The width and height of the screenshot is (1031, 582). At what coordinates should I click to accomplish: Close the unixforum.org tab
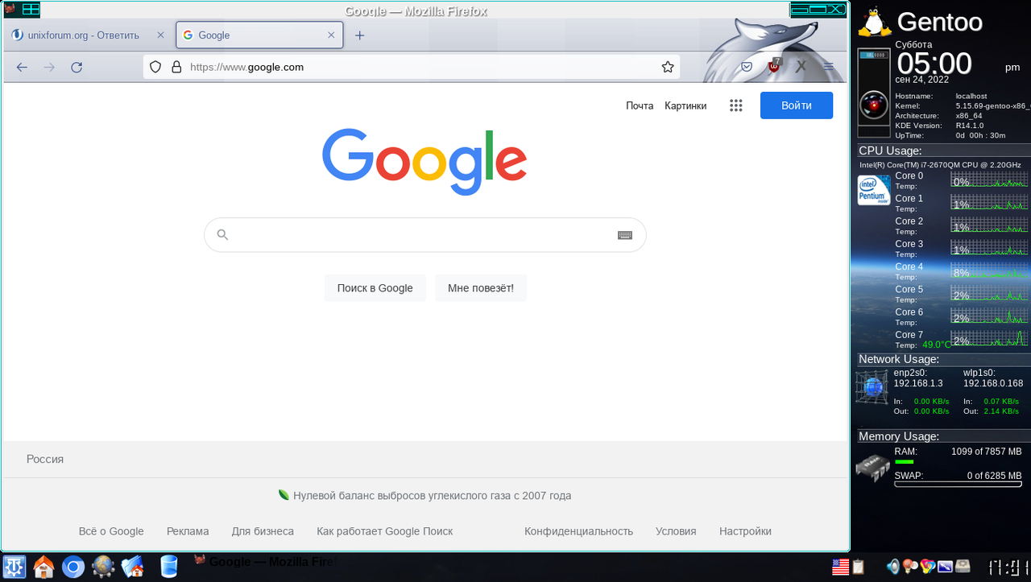[160, 35]
